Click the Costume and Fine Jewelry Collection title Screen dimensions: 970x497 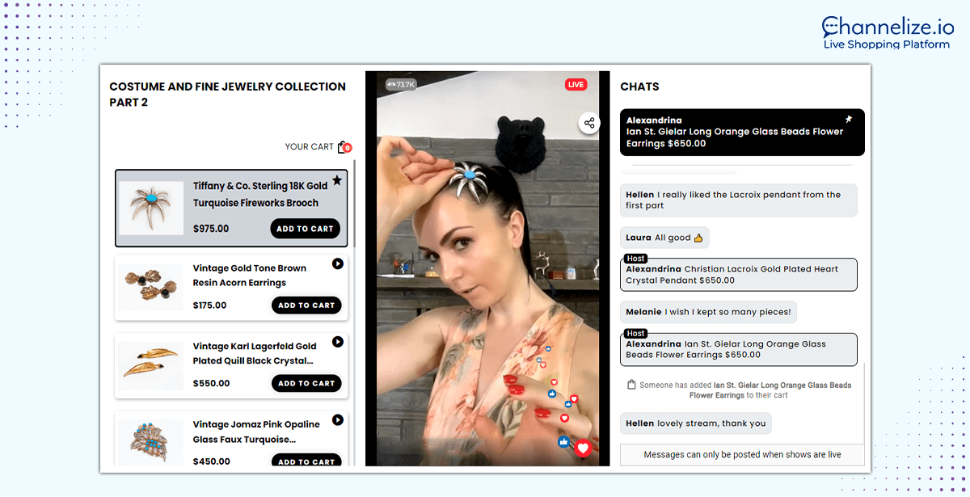coord(228,95)
